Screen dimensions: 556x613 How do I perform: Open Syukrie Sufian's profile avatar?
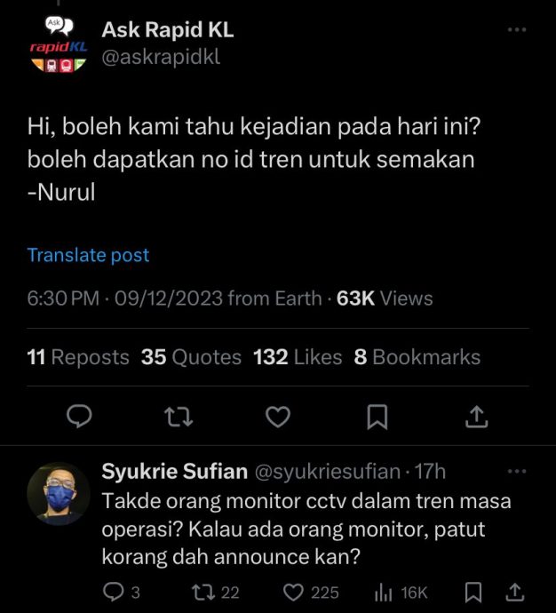click(x=58, y=493)
